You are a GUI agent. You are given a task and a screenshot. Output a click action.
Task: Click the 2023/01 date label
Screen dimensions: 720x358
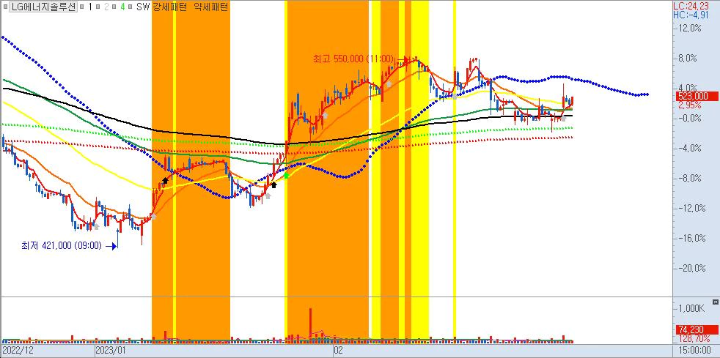pyautogui.click(x=110, y=351)
